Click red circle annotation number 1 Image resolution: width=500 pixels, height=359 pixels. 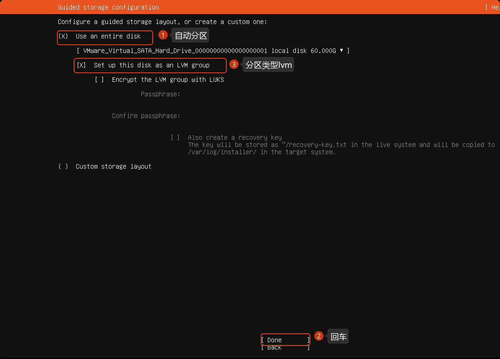point(163,35)
